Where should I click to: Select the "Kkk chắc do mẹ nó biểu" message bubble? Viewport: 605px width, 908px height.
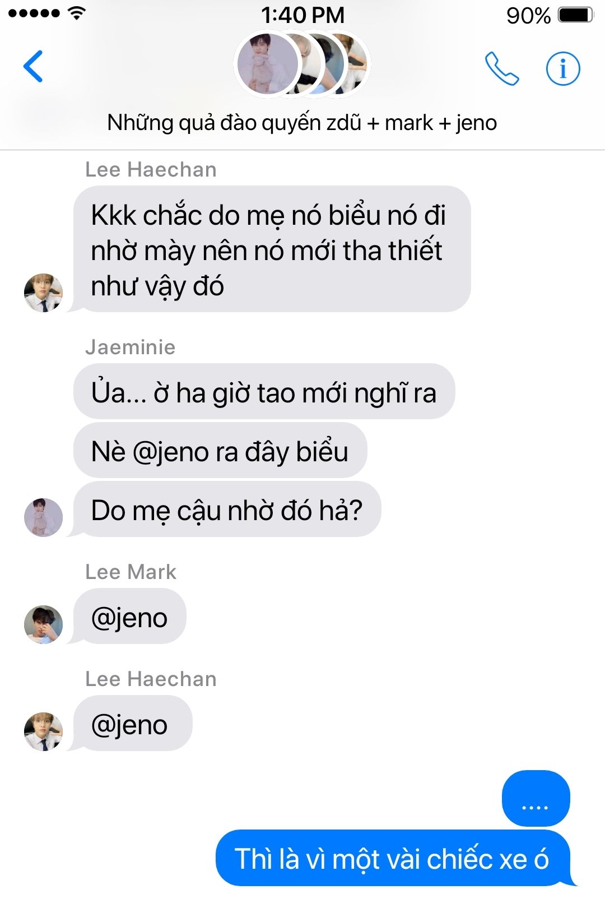tap(272, 249)
